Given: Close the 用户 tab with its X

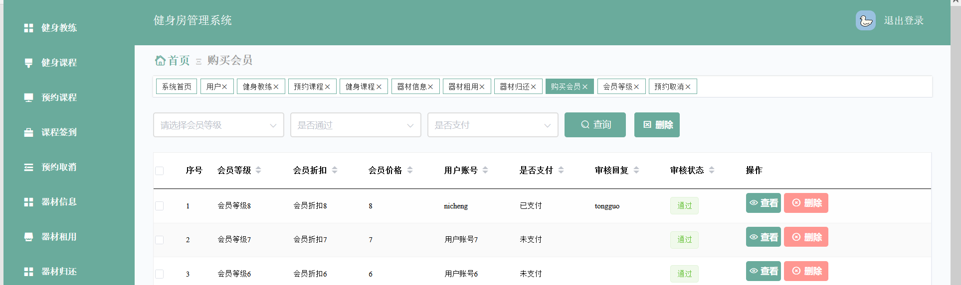Looking at the screenshot, I should point(224,87).
